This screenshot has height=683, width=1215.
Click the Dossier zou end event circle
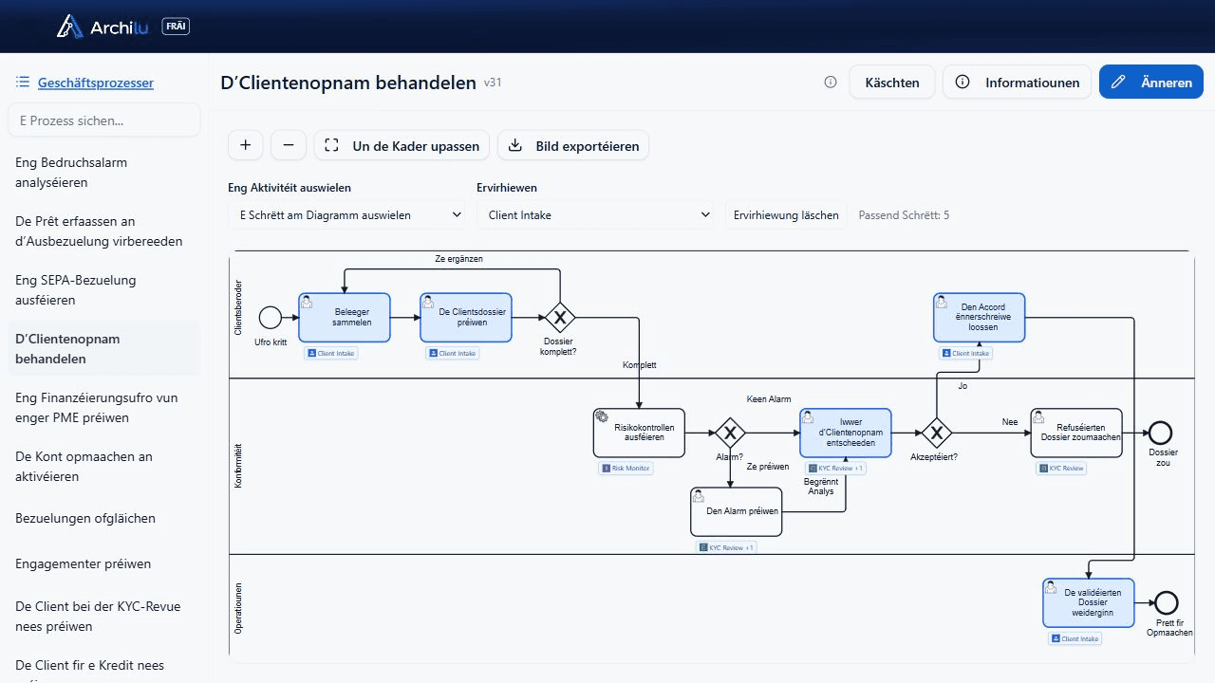(x=1161, y=434)
